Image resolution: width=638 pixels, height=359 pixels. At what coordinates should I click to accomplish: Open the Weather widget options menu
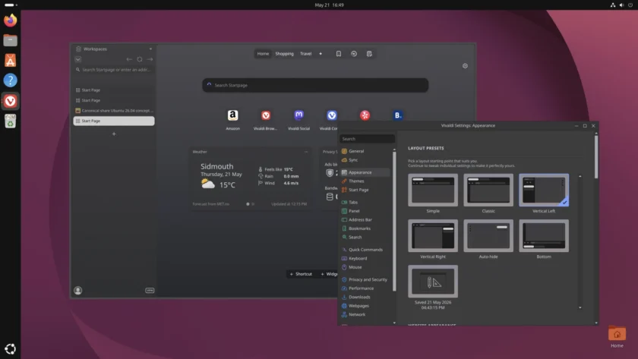(x=306, y=152)
